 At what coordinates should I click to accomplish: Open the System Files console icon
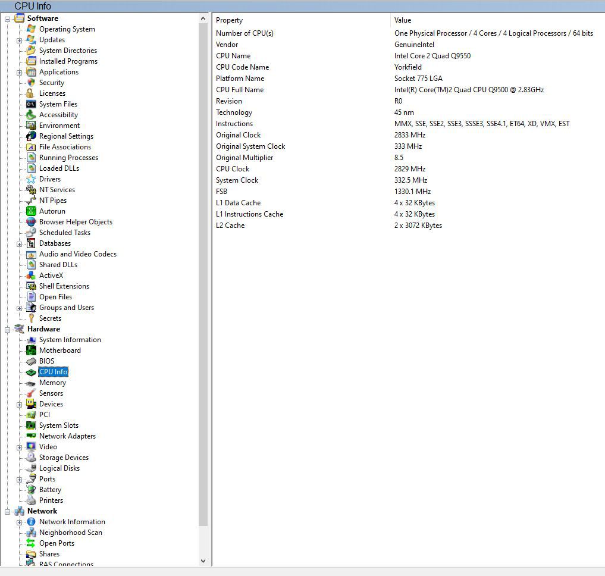point(32,104)
